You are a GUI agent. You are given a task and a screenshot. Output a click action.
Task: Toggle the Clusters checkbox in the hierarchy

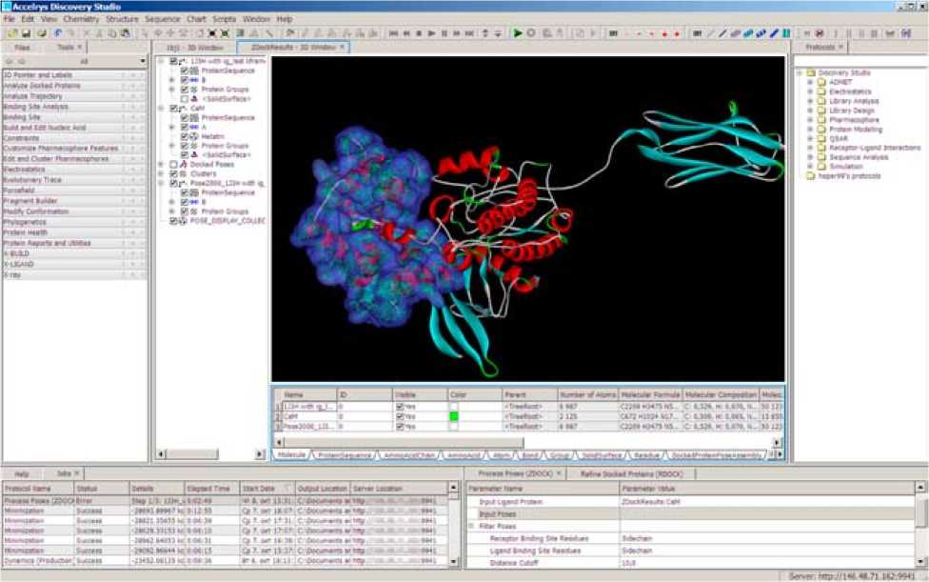click(172, 173)
